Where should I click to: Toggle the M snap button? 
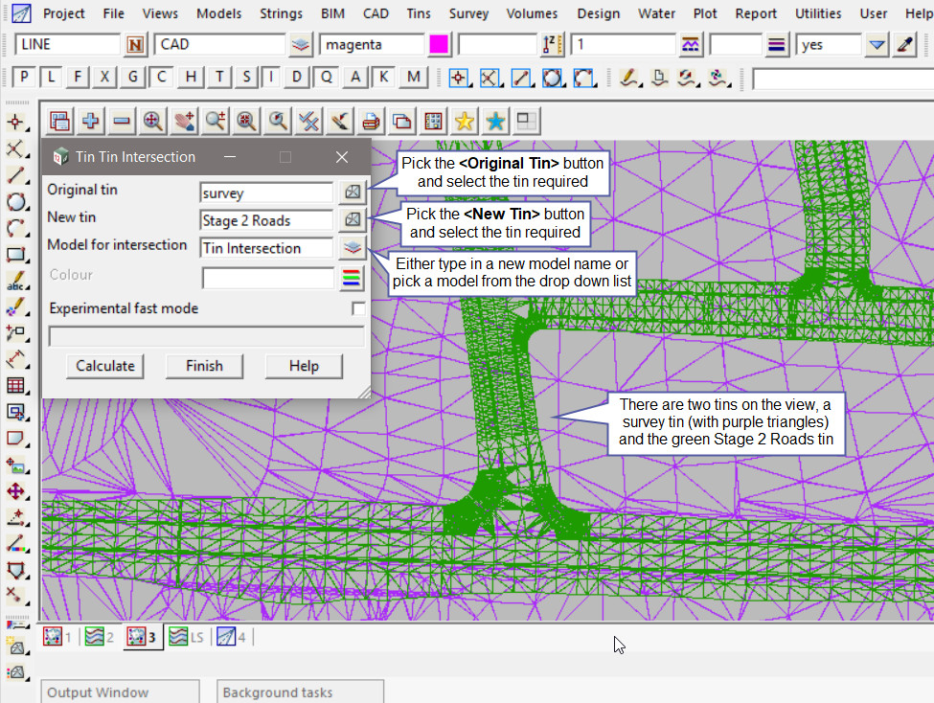point(413,78)
